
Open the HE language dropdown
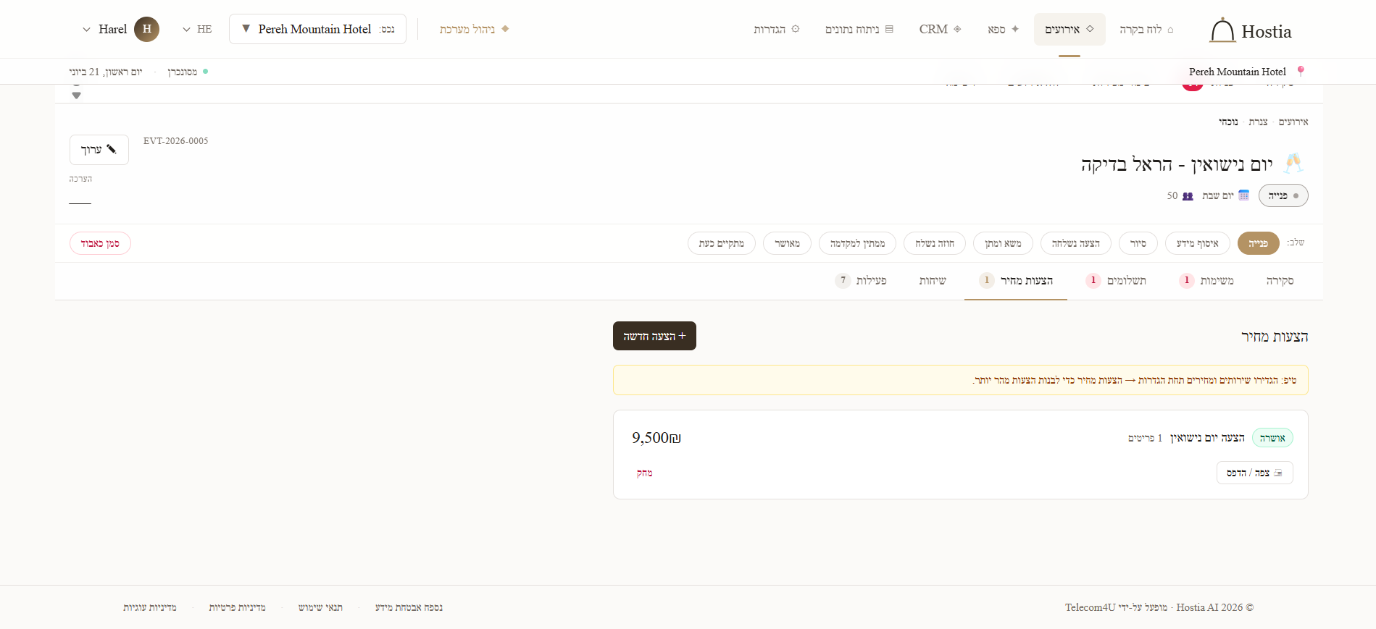tap(197, 29)
